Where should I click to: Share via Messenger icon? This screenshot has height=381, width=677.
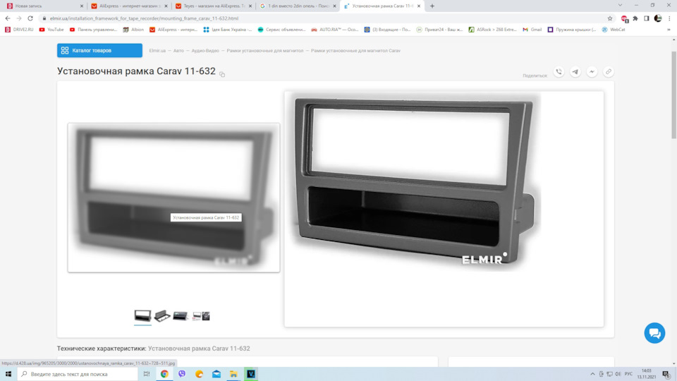(592, 72)
